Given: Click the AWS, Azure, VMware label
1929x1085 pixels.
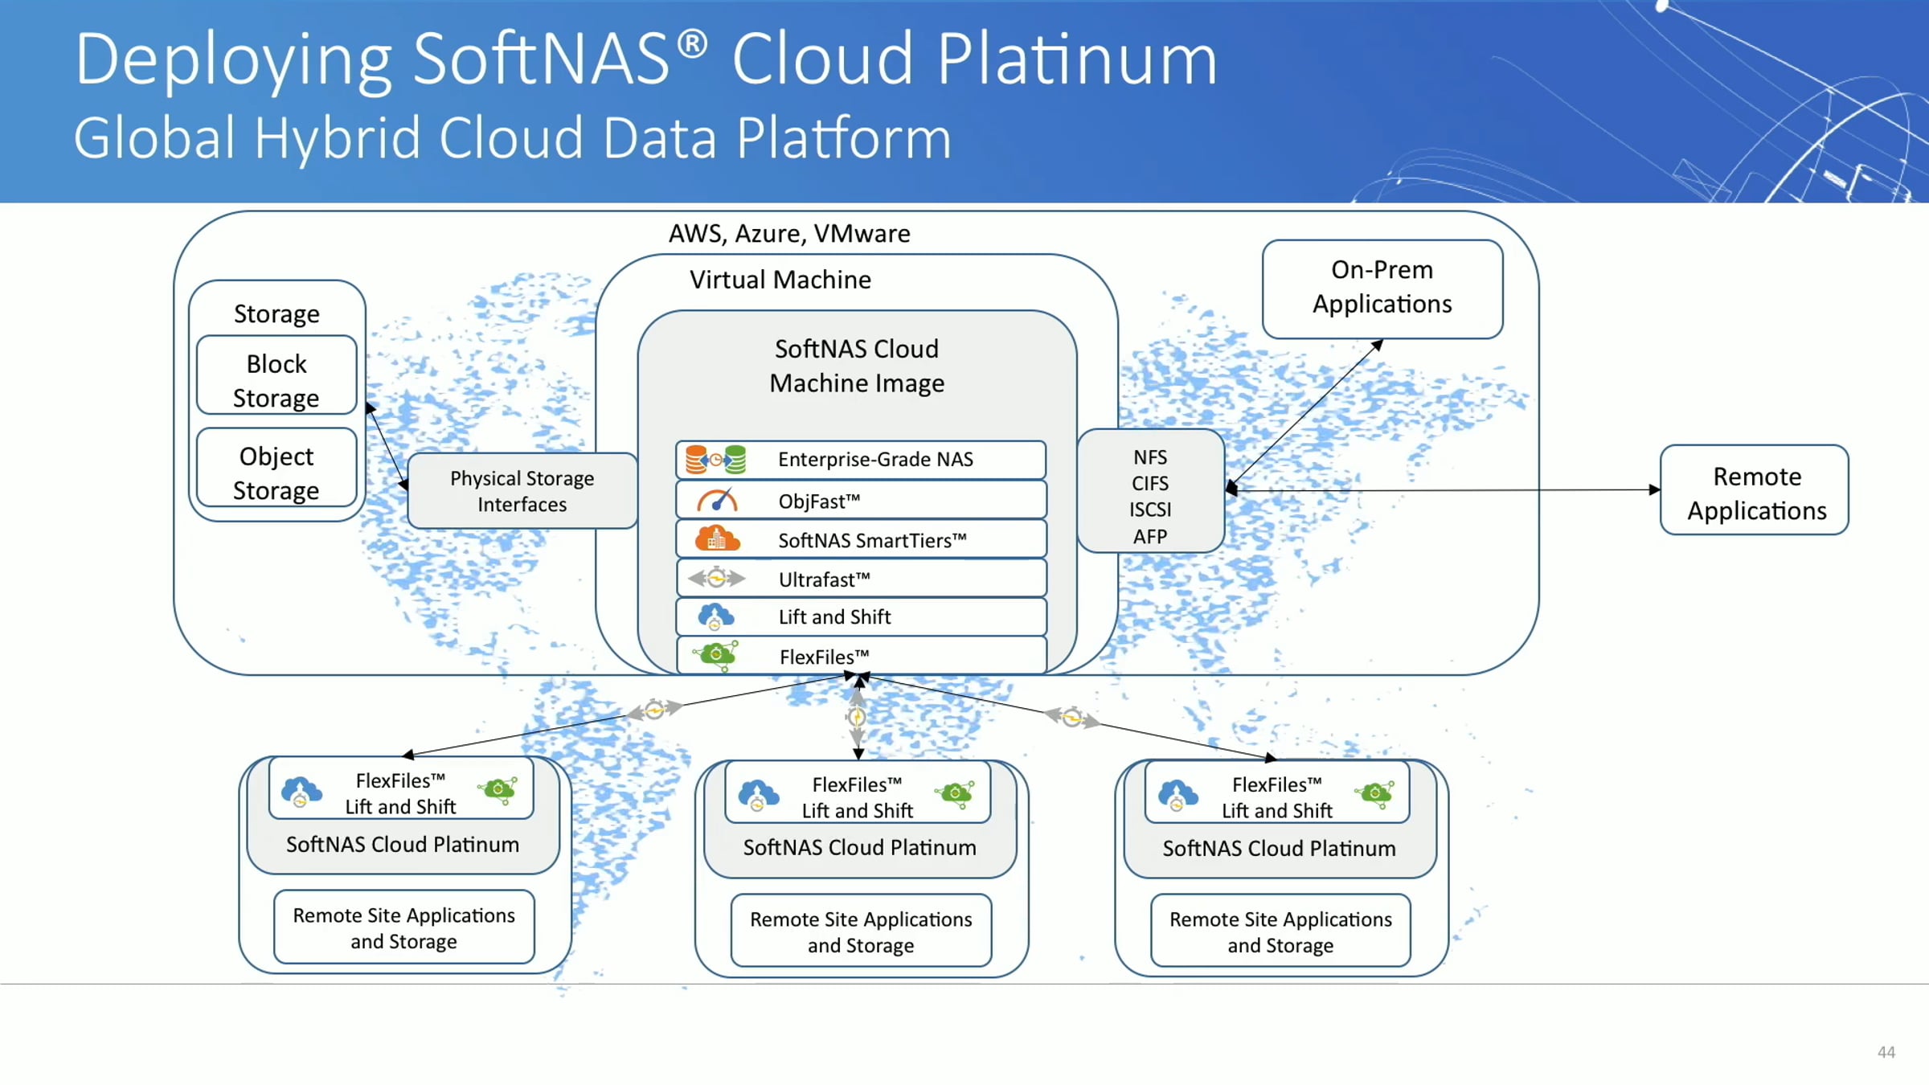Looking at the screenshot, I should coord(789,233).
